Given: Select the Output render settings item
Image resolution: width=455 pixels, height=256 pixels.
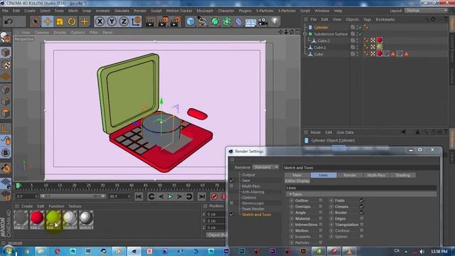Looking at the screenshot, I should point(248,175).
